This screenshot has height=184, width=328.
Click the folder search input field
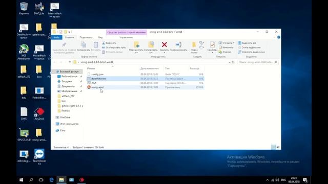258,62
